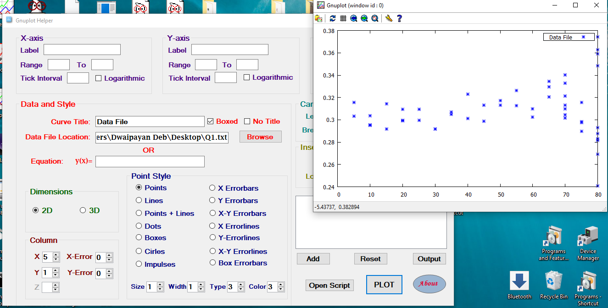
Task: Click the X-axis Range To field
Action: coord(102,65)
